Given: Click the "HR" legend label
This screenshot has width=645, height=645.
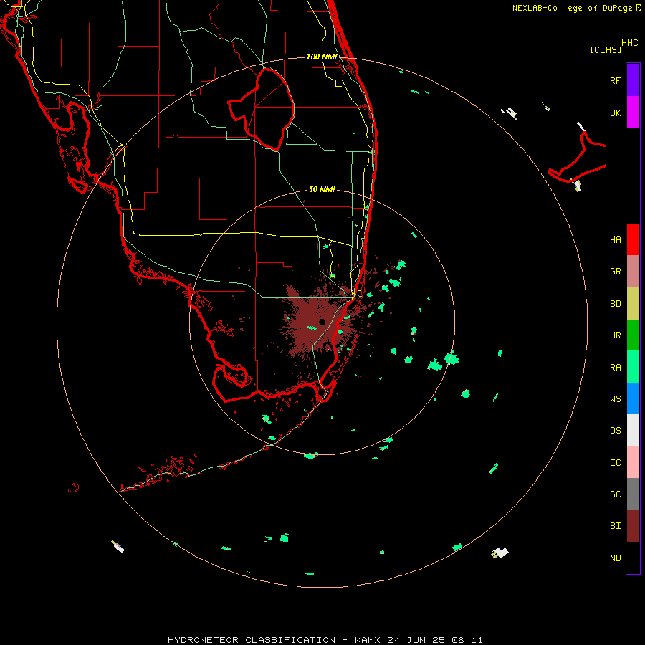Looking at the screenshot, I should pyautogui.click(x=615, y=335).
